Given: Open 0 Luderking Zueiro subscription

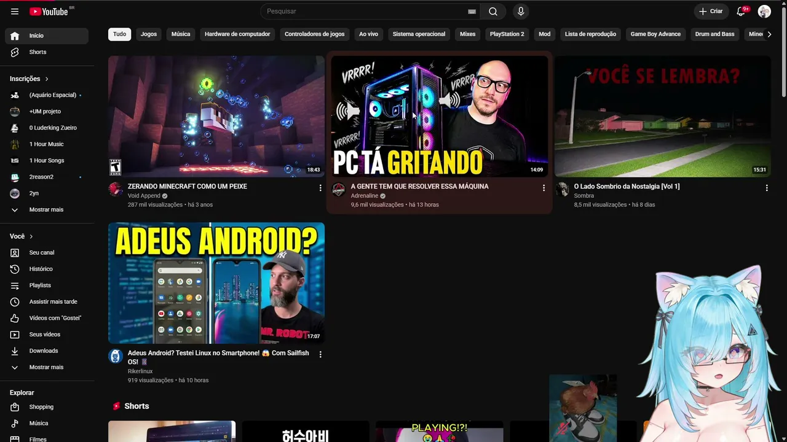Looking at the screenshot, I should (x=47, y=128).
